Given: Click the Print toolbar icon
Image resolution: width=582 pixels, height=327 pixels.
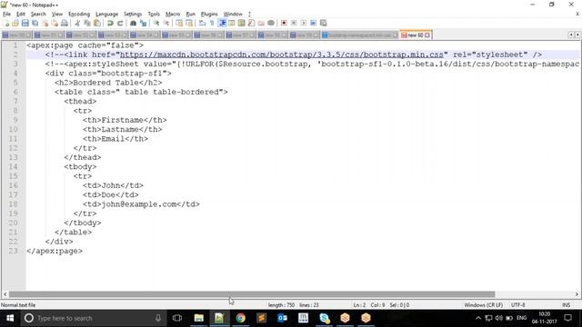Looking at the screenshot, I should [65, 23].
